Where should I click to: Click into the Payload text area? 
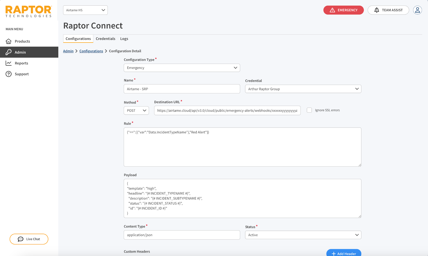pyautogui.click(x=242, y=198)
